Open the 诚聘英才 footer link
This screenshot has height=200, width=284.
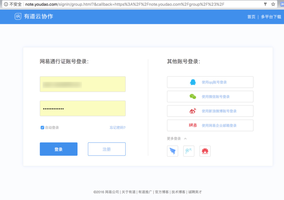(195, 192)
